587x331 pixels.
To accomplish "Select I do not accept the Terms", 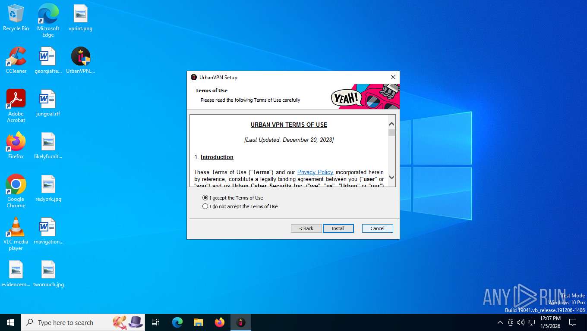I will 240,206.
